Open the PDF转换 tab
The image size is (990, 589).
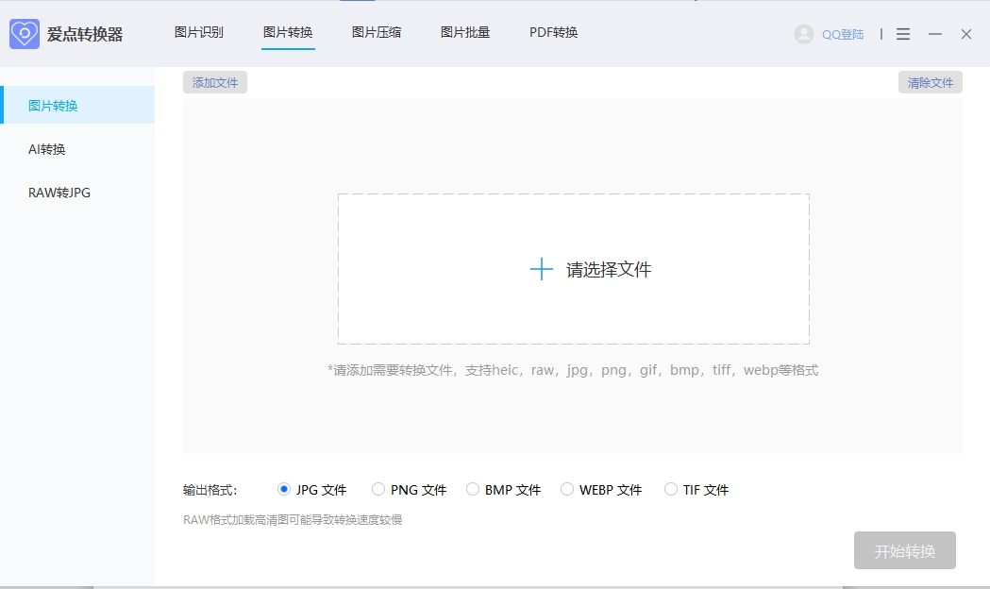(x=553, y=32)
